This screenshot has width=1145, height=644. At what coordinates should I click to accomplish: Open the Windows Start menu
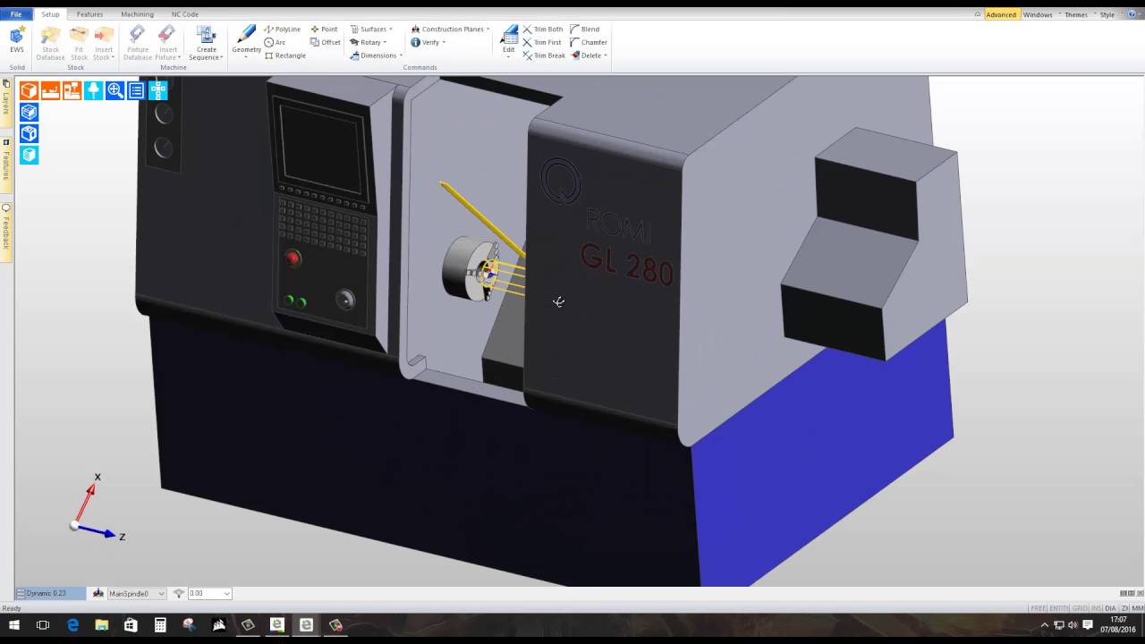(14, 625)
